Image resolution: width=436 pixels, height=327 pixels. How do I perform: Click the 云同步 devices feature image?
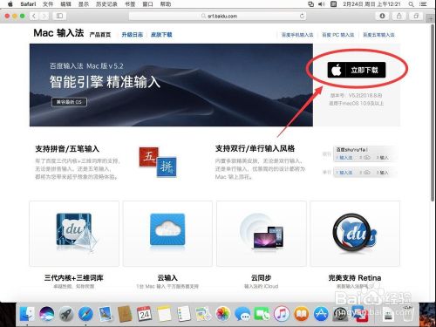point(262,234)
